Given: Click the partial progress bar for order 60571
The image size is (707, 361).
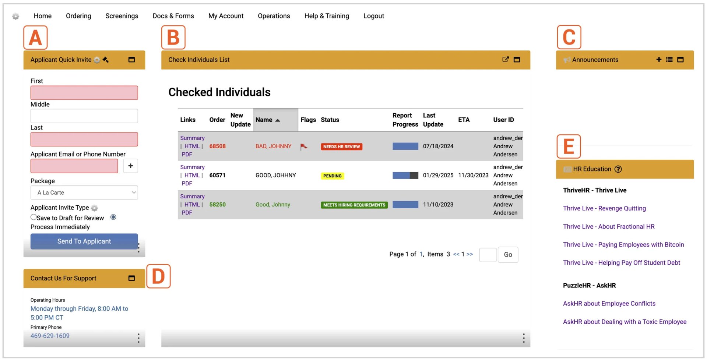Looking at the screenshot, I should (405, 176).
